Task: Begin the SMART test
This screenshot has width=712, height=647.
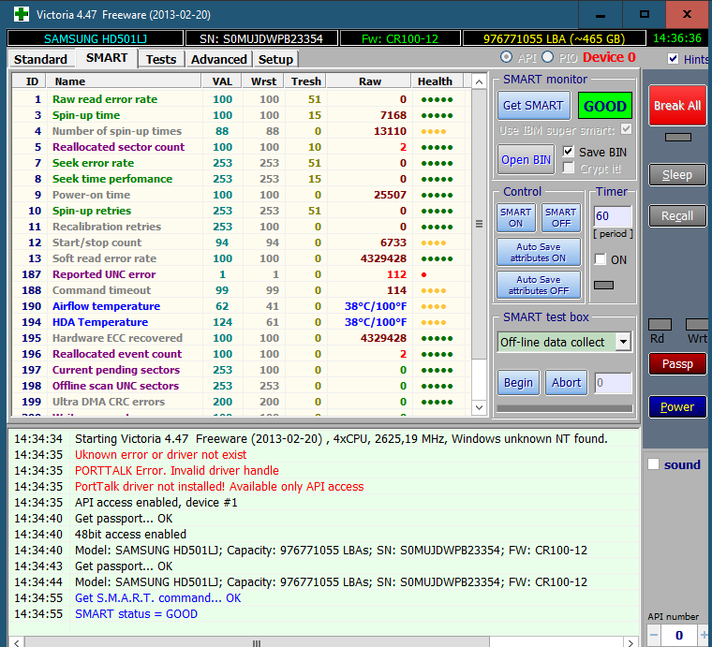Action: (x=518, y=382)
